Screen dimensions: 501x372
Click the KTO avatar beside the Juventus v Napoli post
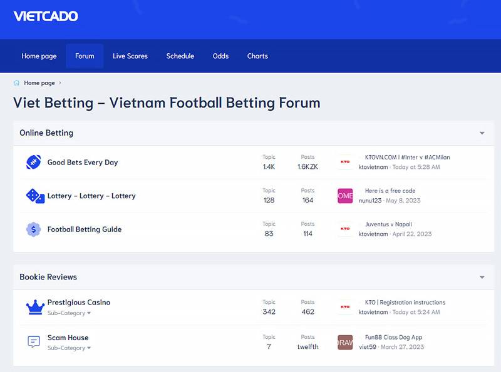point(345,229)
